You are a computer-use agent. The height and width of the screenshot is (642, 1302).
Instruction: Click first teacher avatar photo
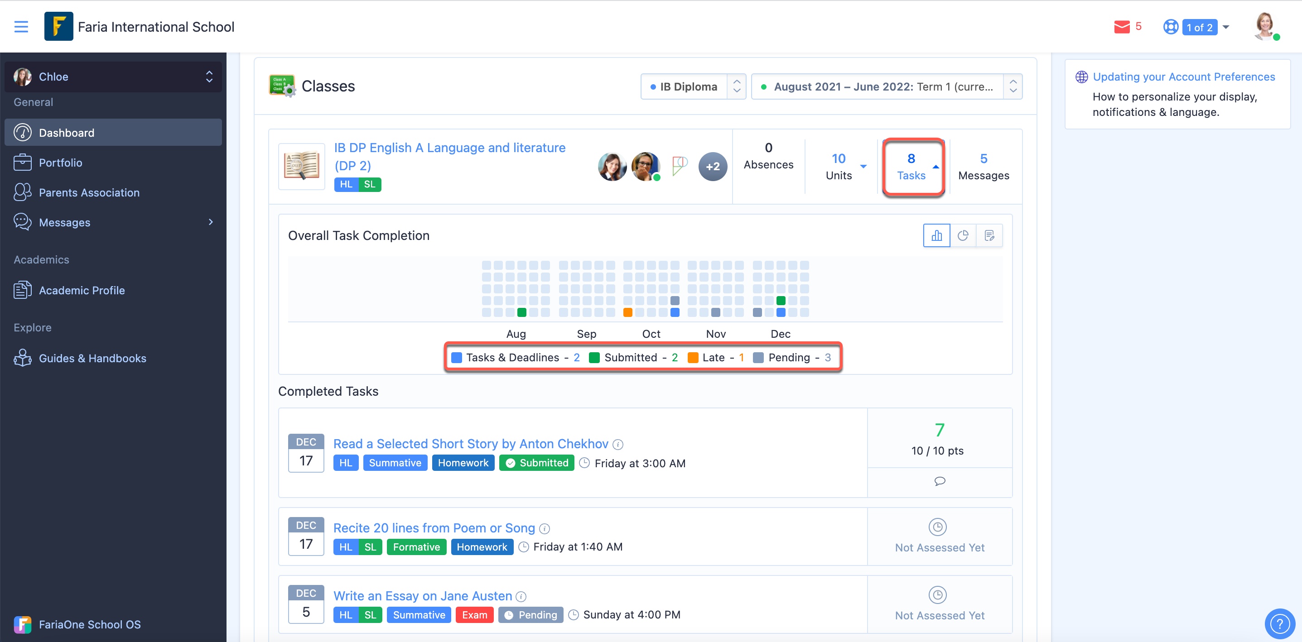click(612, 166)
